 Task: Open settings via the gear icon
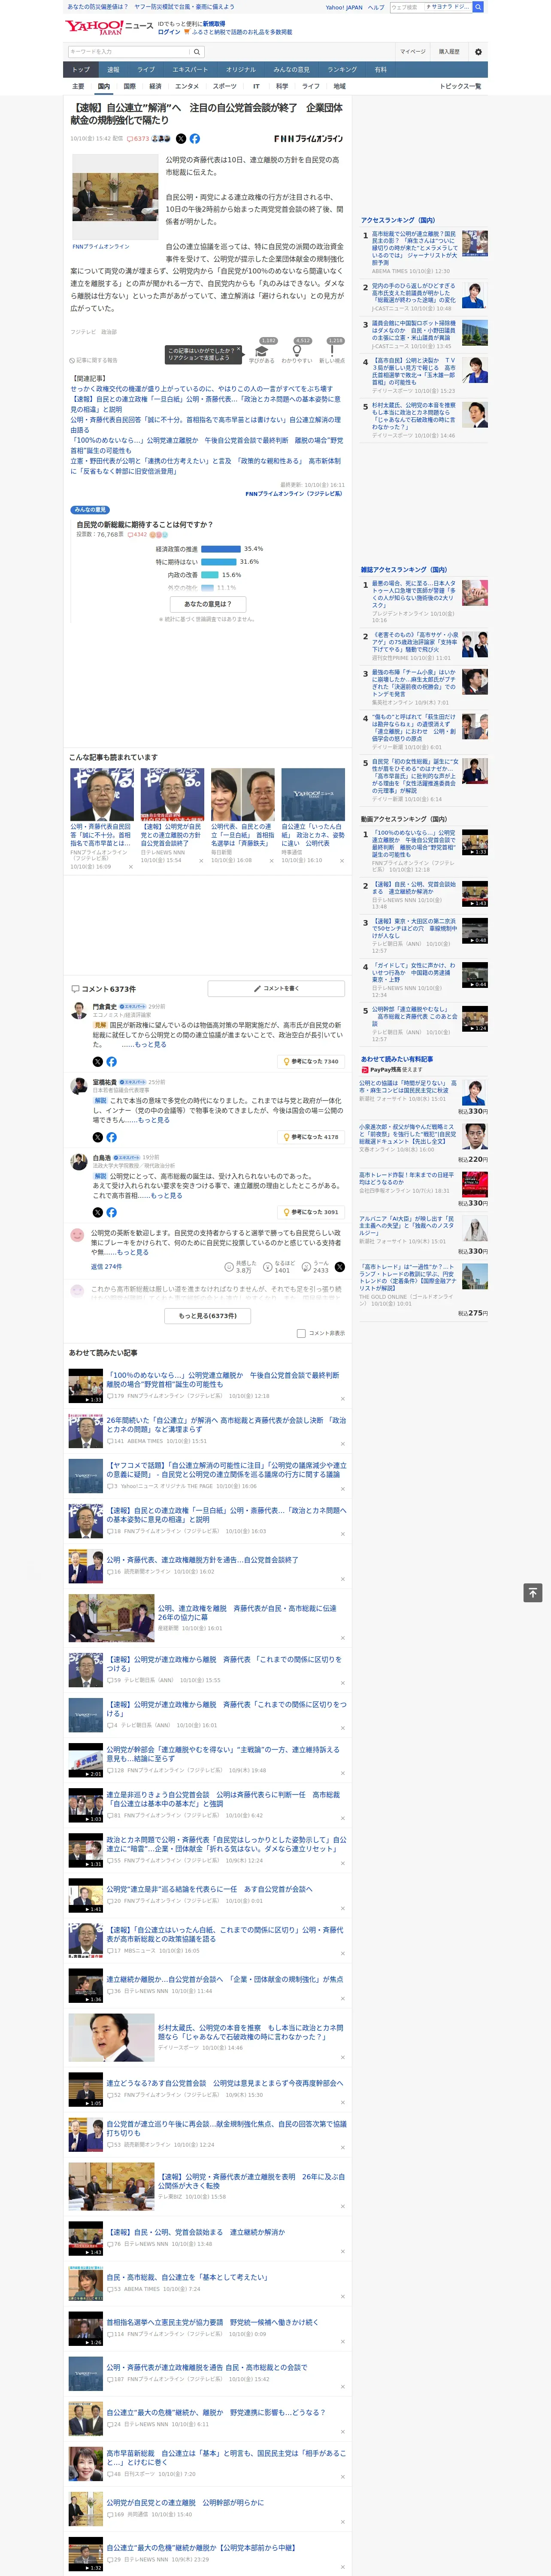(478, 52)
